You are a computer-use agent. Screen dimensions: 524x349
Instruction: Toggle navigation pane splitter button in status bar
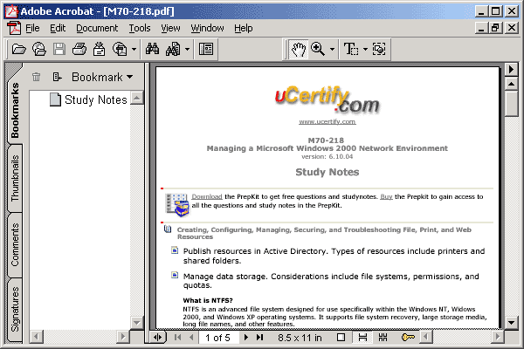coord(157,338)
